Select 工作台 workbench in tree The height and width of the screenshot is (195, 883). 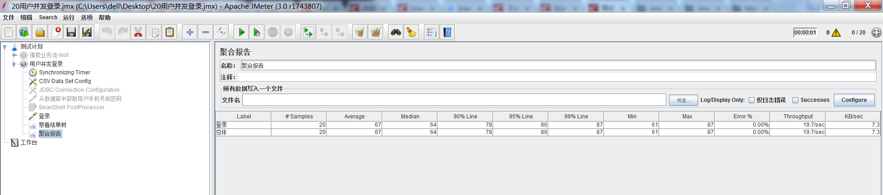point(29,143)
